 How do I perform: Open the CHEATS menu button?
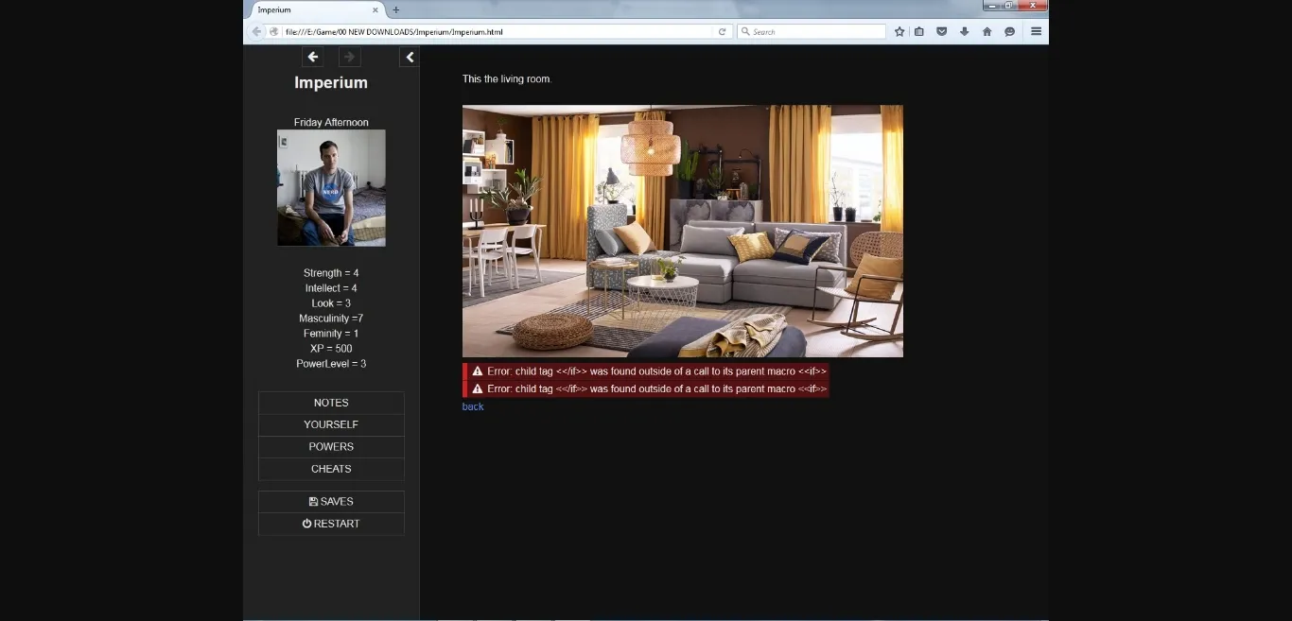[x=331, y=468]
